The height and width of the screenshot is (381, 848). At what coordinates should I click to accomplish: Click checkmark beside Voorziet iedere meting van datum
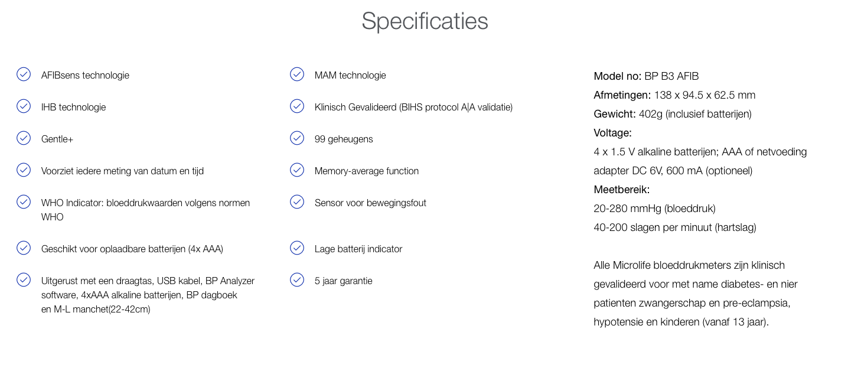(x=24, y=170)
